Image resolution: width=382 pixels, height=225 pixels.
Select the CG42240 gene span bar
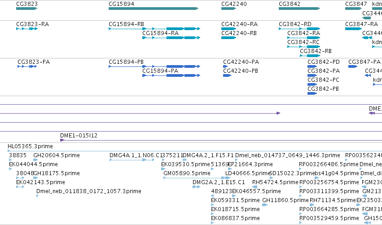pyautogui.click(x=229, y=9)
